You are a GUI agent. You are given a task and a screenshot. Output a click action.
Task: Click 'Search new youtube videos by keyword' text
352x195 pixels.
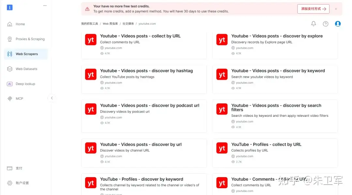[262, 77]
